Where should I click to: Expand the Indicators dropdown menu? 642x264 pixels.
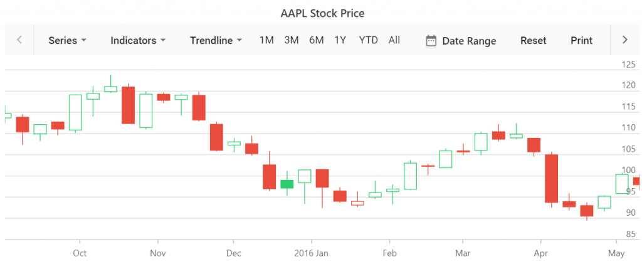tap(138, 40)
